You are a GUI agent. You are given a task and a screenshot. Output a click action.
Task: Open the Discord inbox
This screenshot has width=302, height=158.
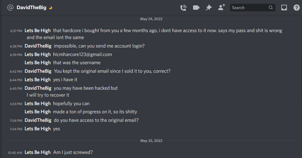point(284,8)
